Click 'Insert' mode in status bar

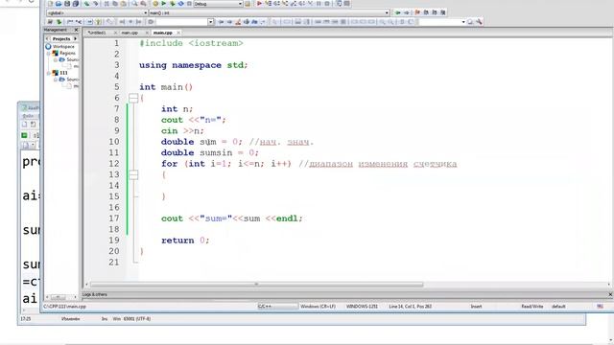pos(476,307)
